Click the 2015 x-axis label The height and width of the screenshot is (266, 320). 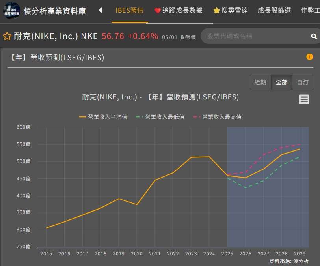(46, 253)
